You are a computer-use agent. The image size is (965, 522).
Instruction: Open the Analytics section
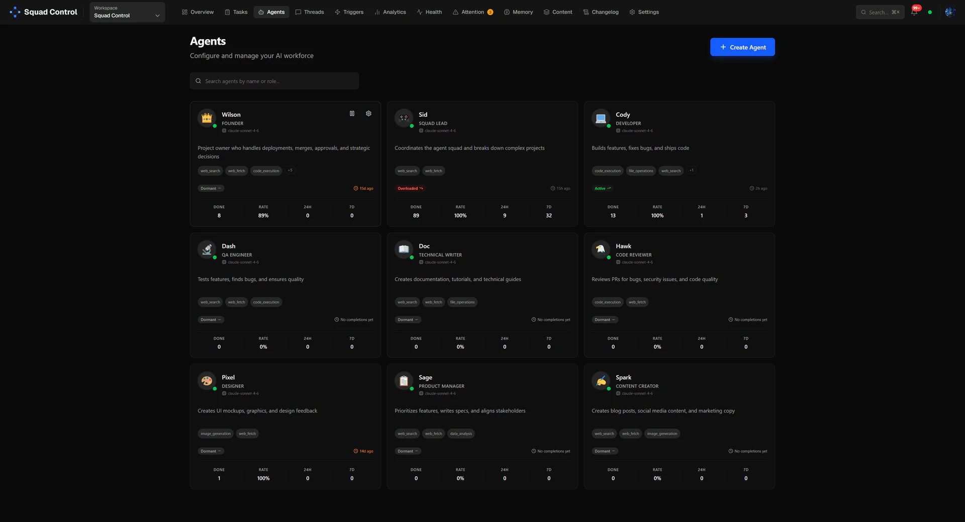pyautogui.click(x=390, y=12)
